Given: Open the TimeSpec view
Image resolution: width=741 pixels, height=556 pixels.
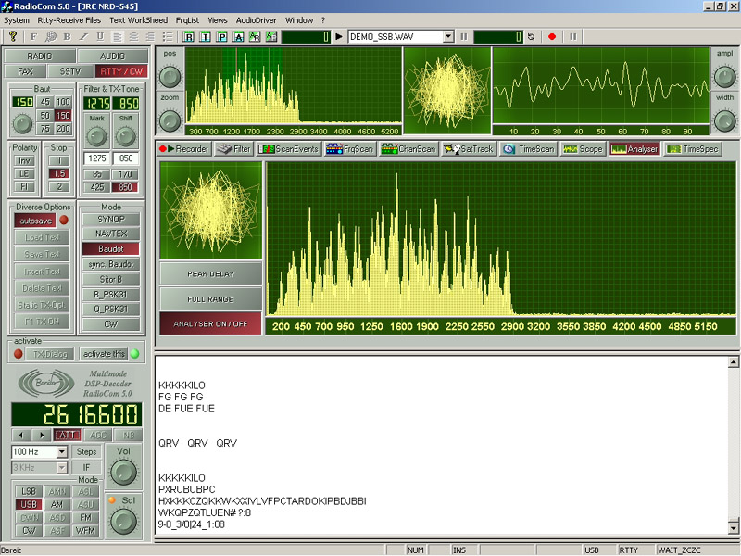Looking at the screenshot, I should tap(692, 149).
